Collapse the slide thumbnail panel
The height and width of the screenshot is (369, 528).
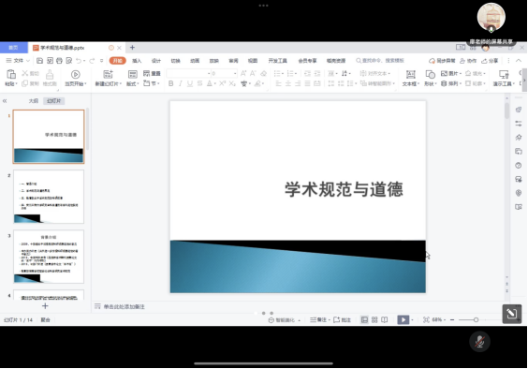coord(5,101)
